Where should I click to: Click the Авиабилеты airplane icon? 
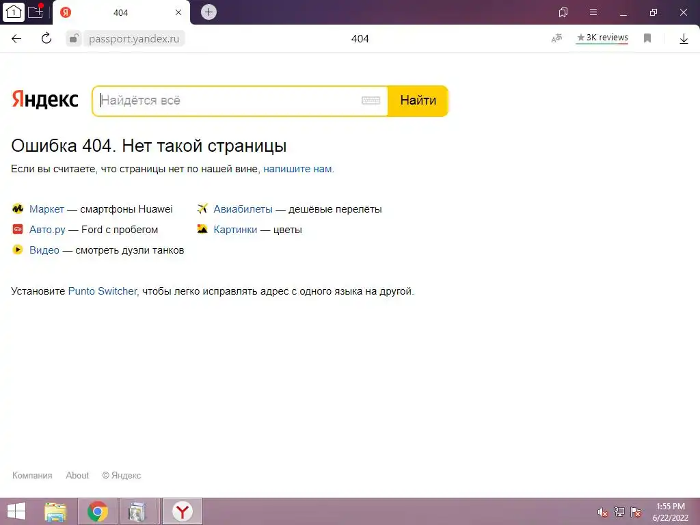coord(202,208)
